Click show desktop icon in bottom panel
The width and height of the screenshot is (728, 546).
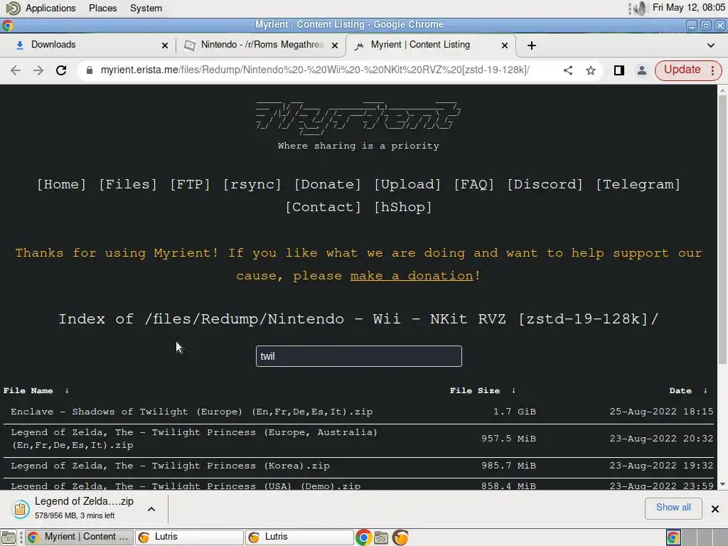pyautogui.click(x=9, y=537)
